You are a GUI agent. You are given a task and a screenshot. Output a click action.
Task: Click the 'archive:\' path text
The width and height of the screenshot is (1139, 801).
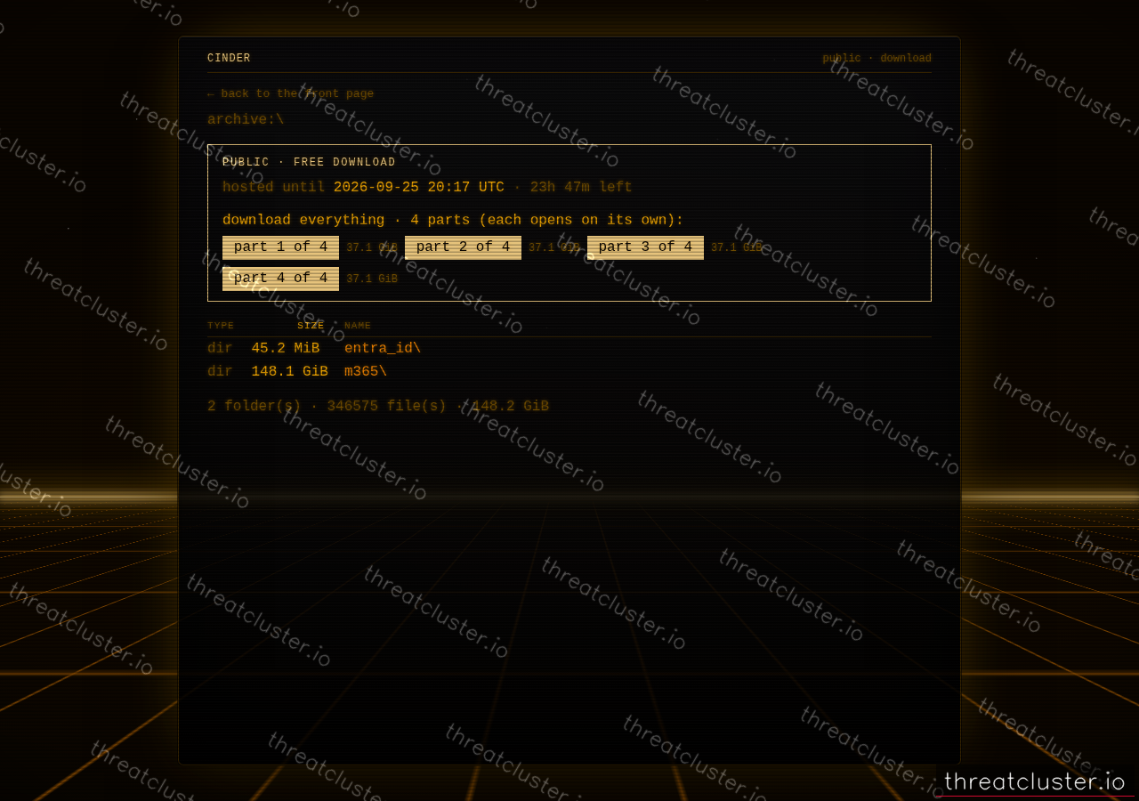coord(246,119)
